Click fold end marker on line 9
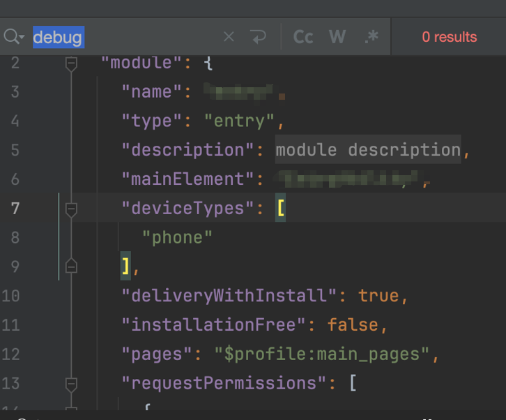The image size is (506, 420). [71, 266]
